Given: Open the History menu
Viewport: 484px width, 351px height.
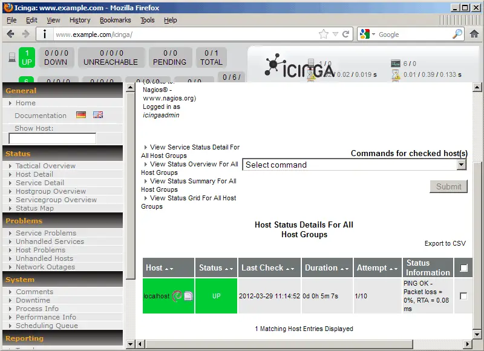Looking at the screenshot, I should (80, 20).
